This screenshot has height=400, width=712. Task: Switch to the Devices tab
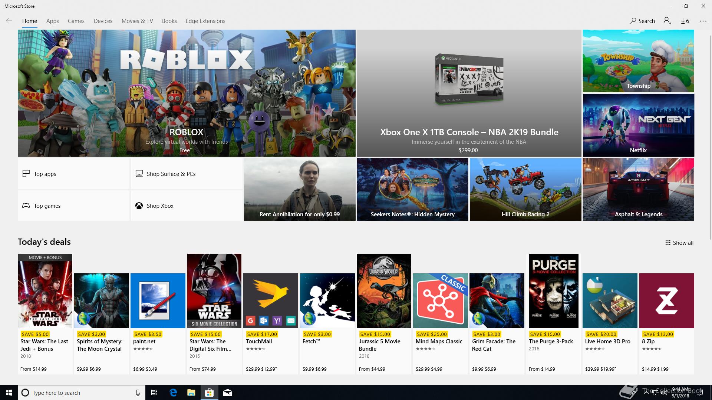pyautogui.click(x=103, y=21)
